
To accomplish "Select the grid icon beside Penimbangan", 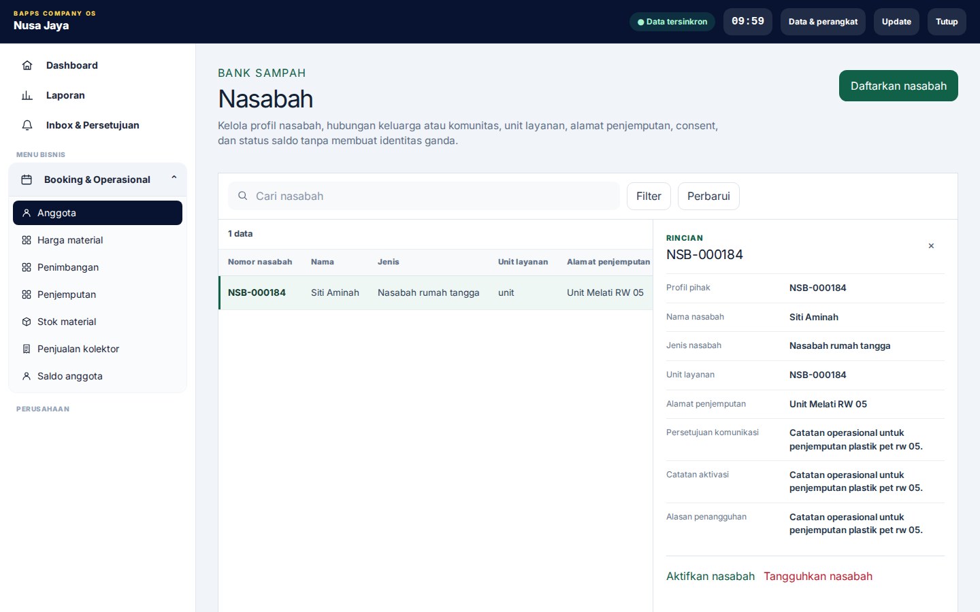I will click(27, 267).
